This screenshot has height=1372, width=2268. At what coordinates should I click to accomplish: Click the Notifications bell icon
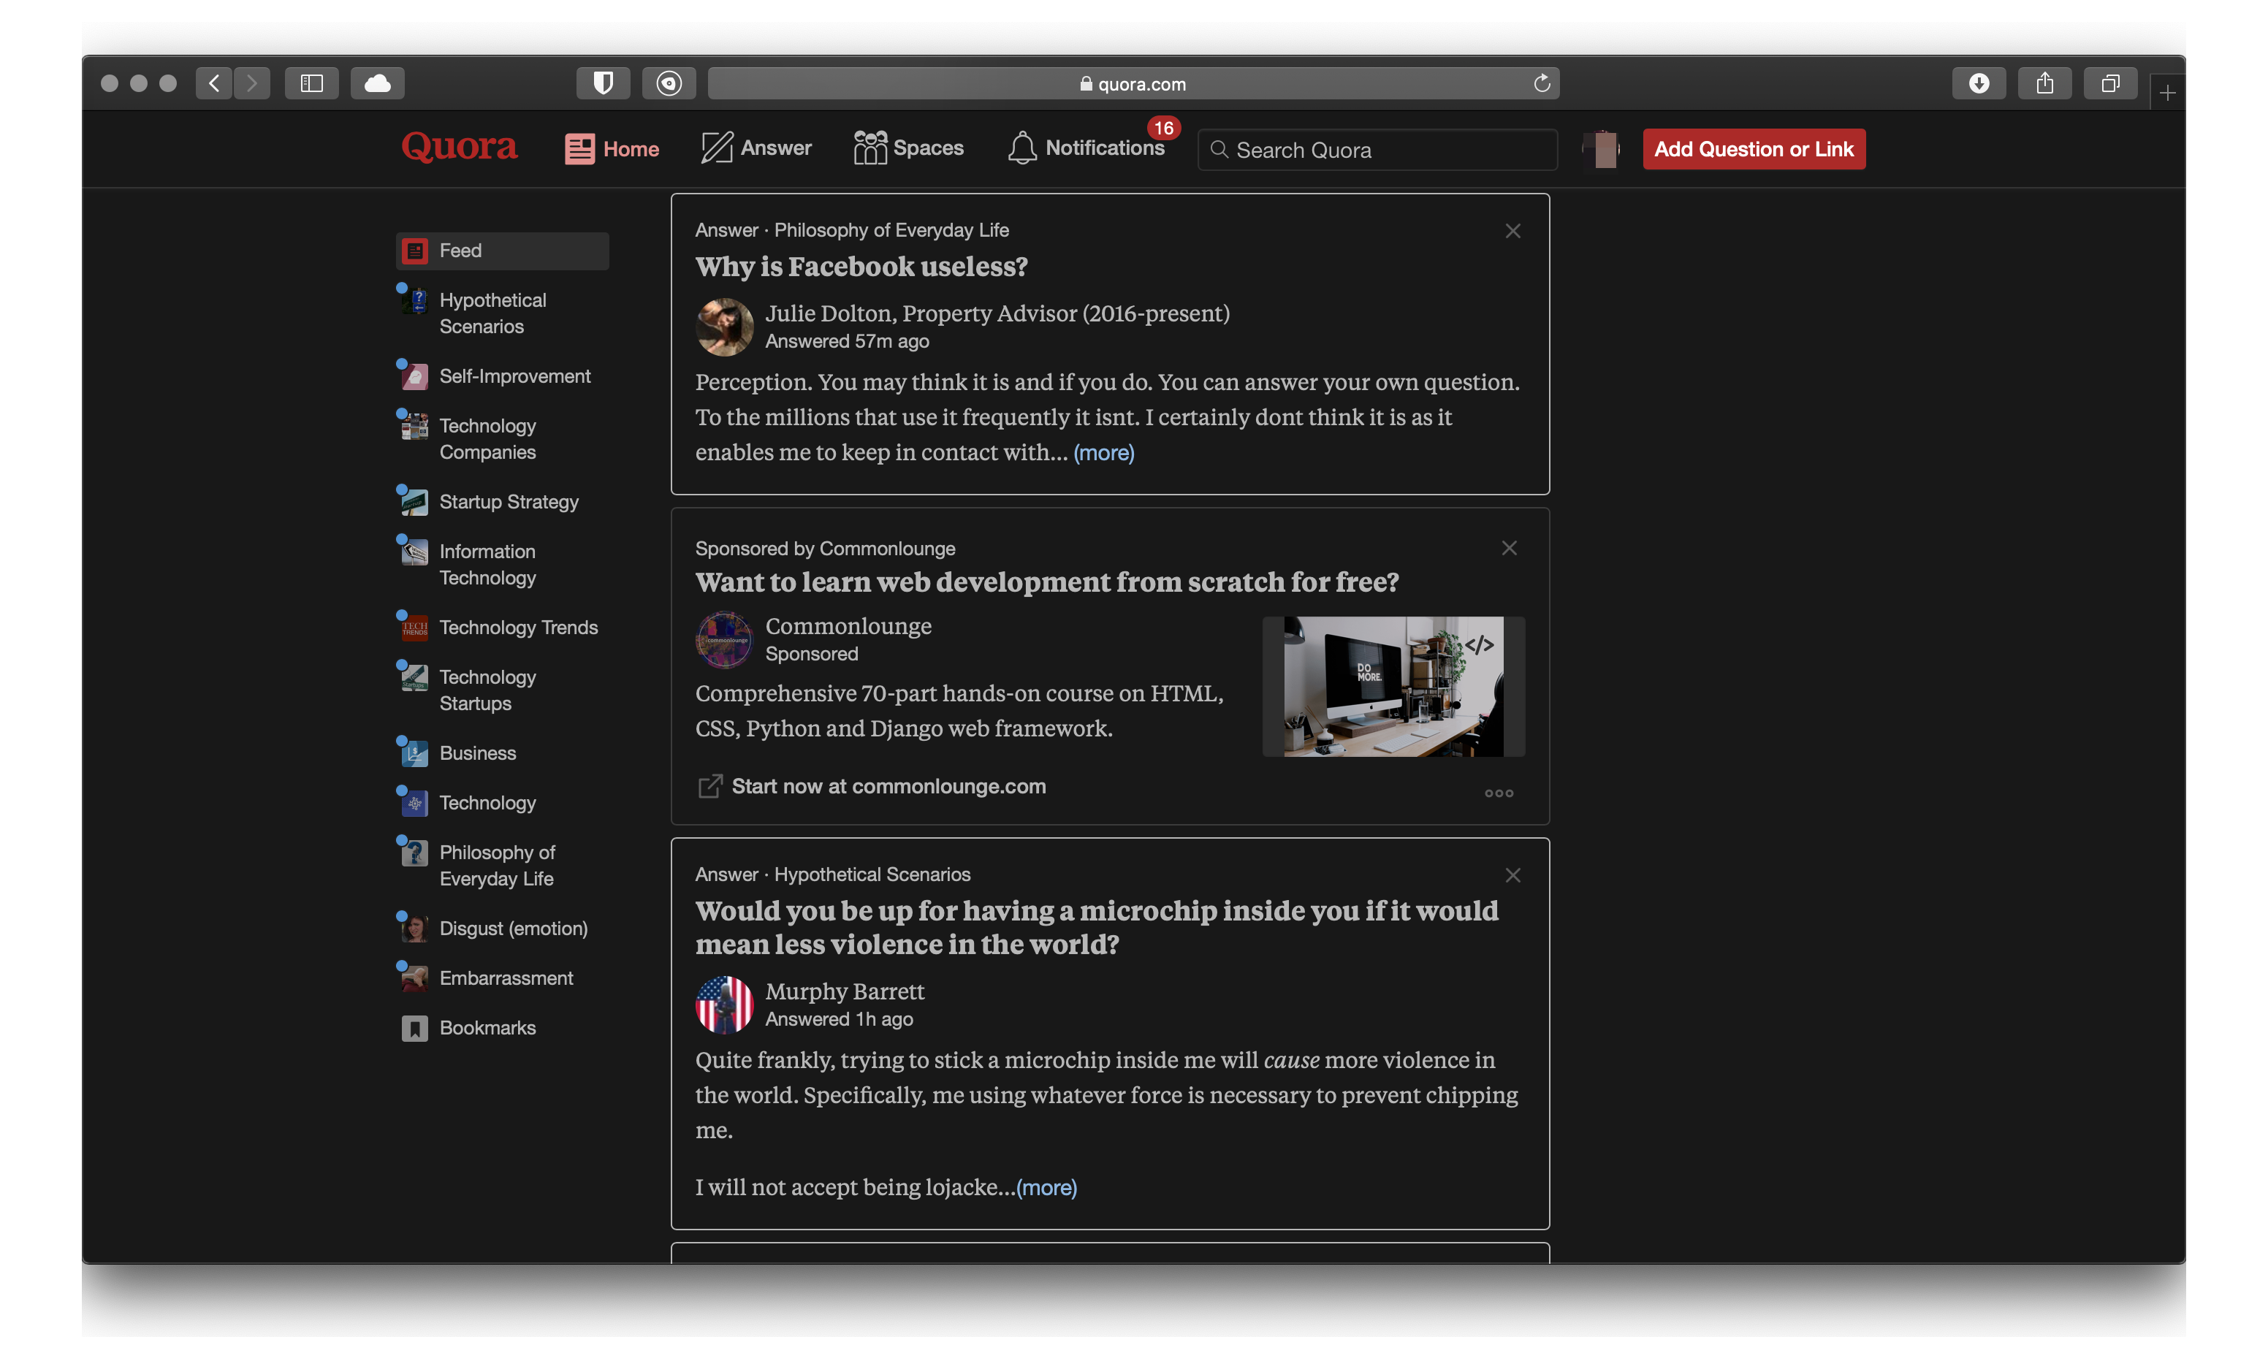[1021, 148]
